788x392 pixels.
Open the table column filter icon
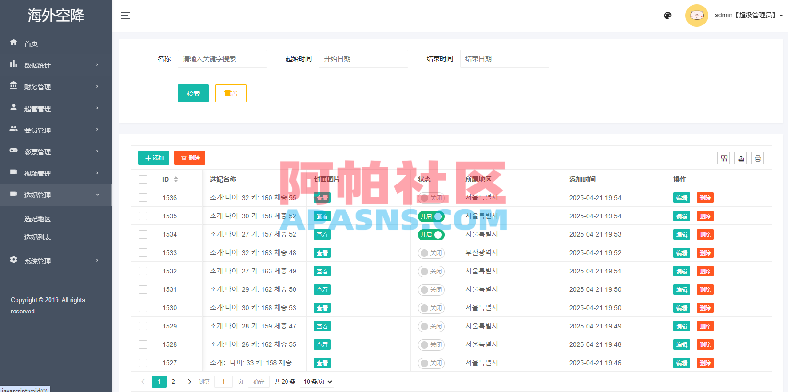724,159
